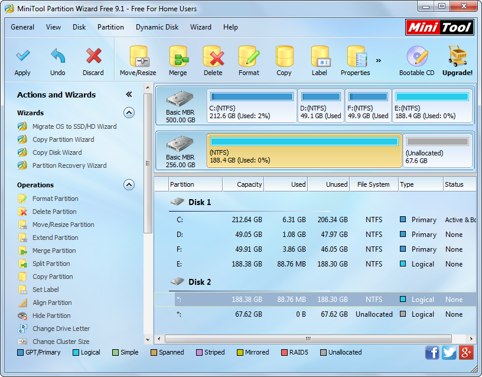Select the C:(NTFS) partition block

click(x=252, y=106)
